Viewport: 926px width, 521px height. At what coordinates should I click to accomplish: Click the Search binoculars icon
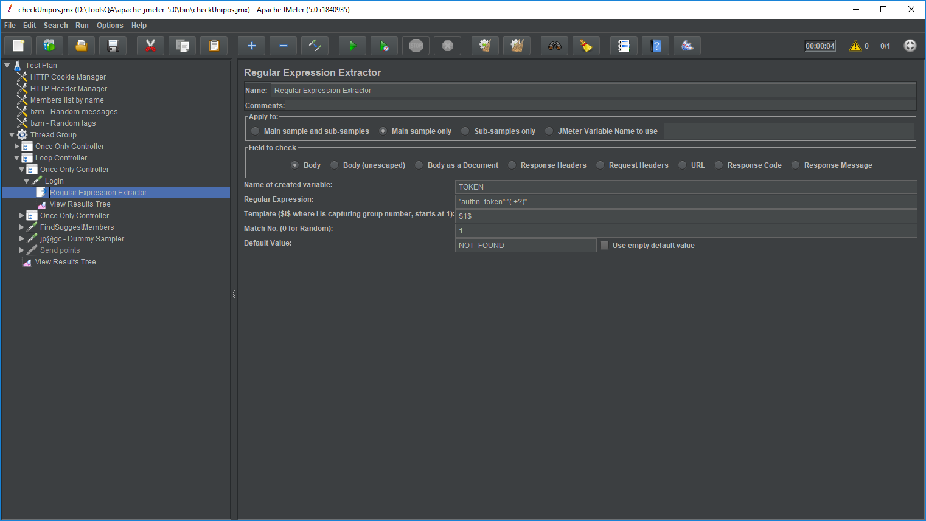554,46
